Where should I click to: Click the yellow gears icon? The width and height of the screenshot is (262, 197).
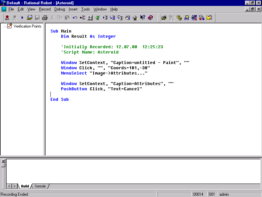coord(179,18)
